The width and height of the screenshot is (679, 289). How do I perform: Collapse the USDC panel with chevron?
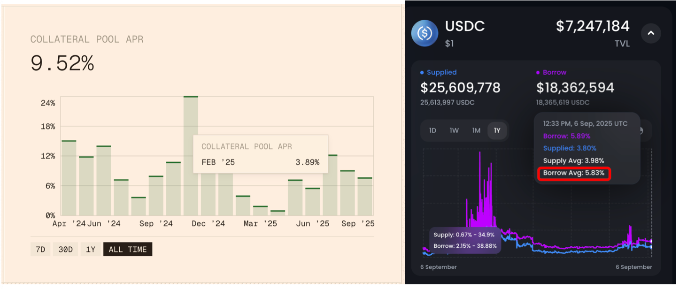coord(651,33)
